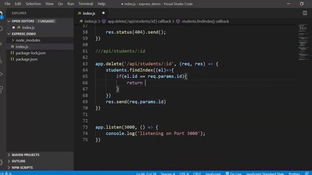The image size is (312, 175).
Task: Click res.send(req.params.id) on line 69
Action: [136, 102]
